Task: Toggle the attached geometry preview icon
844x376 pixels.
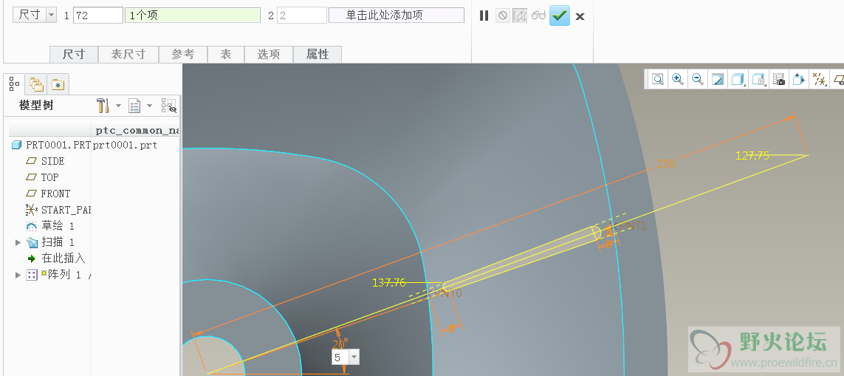Action: pyautogui.click(x=519, y=16)
